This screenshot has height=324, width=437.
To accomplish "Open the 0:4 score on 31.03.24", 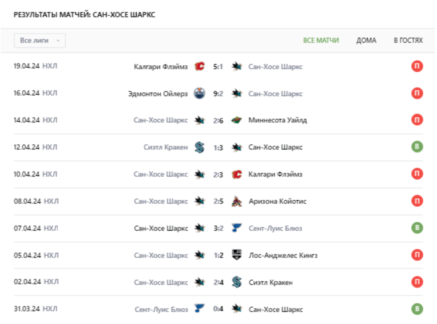I will [x=218, y=309].
